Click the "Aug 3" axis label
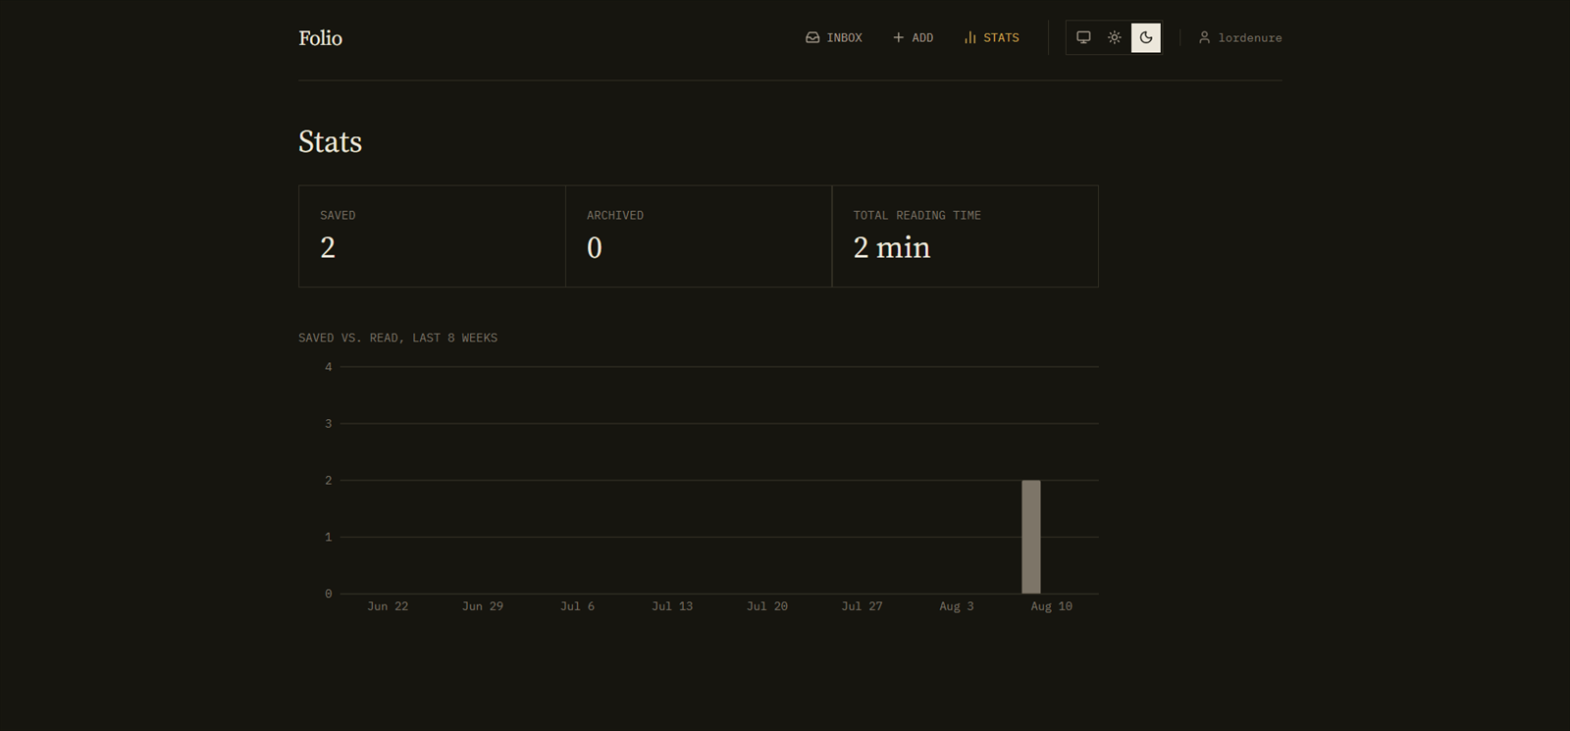Screen dimensions: 1570x731 957,606
